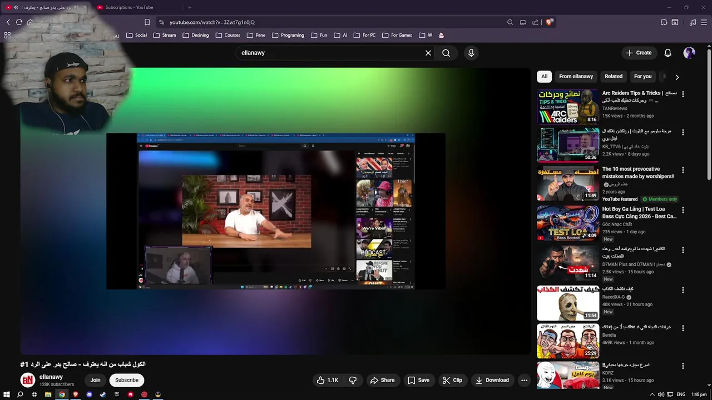Like the video showing 1.1K likes
The width and height of the screenshot is (712, 400).
pos(328,380)
